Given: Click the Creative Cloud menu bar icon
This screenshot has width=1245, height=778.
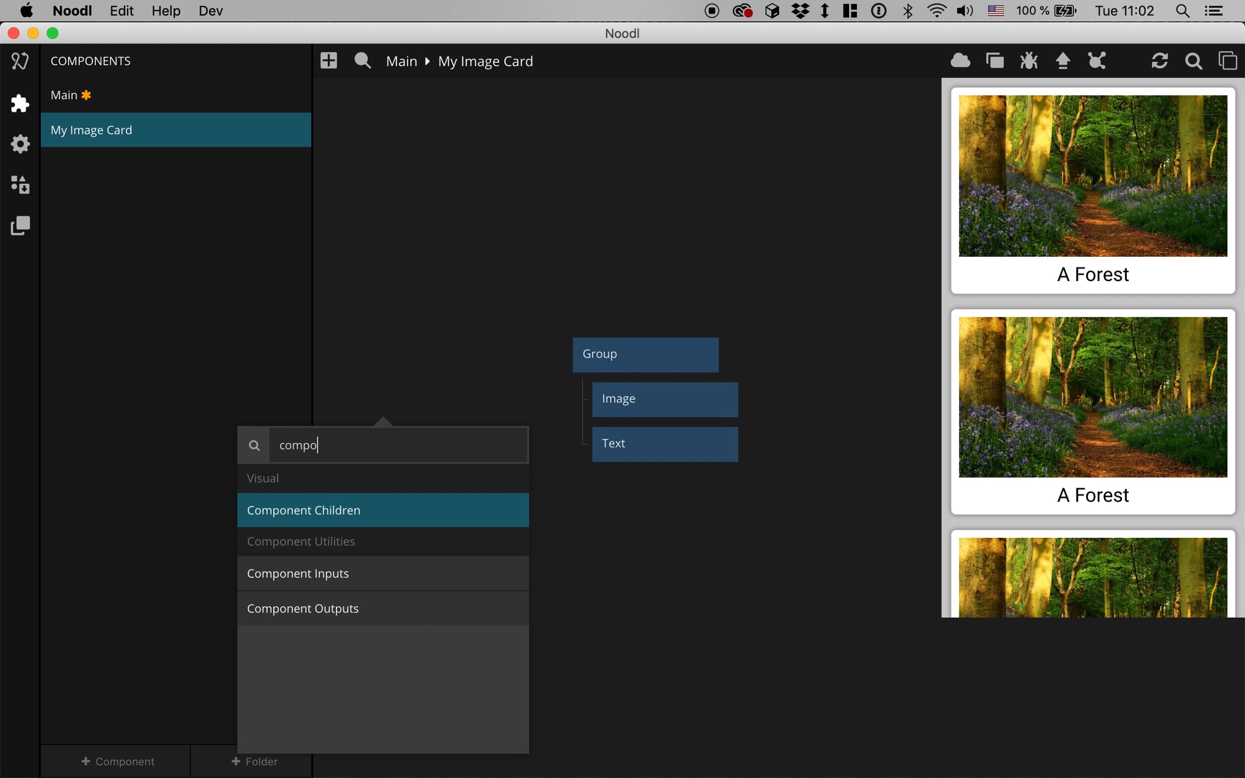Looking at the screenshot, I should tap(743, 10).
